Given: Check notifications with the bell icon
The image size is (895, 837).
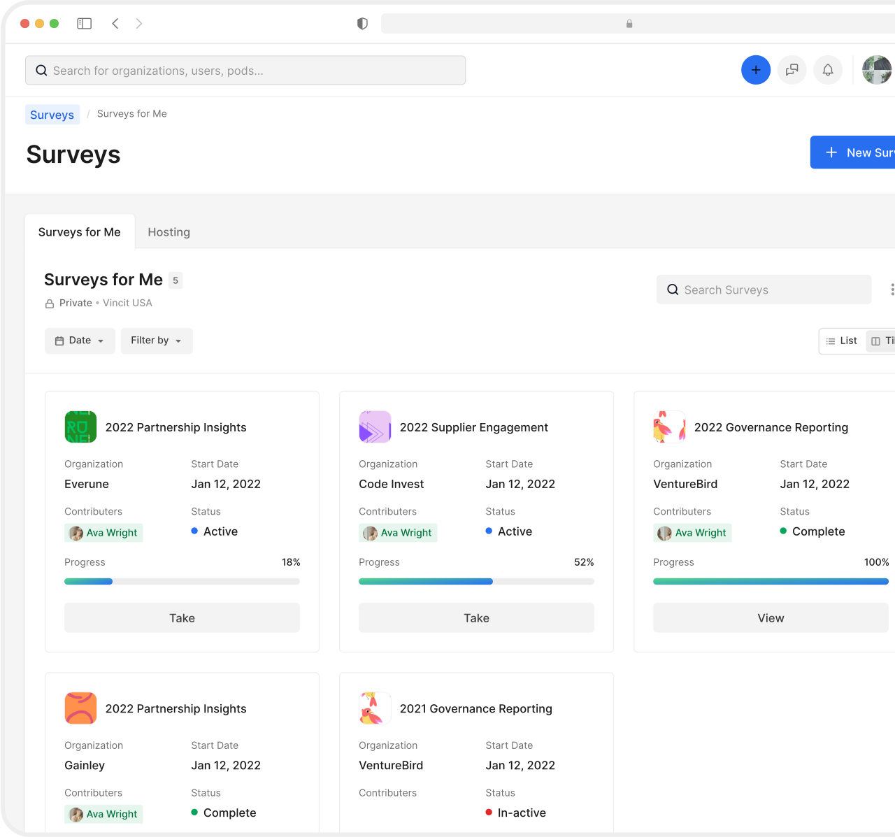Looking at the screenshot, I should click(x=828, y=70).
